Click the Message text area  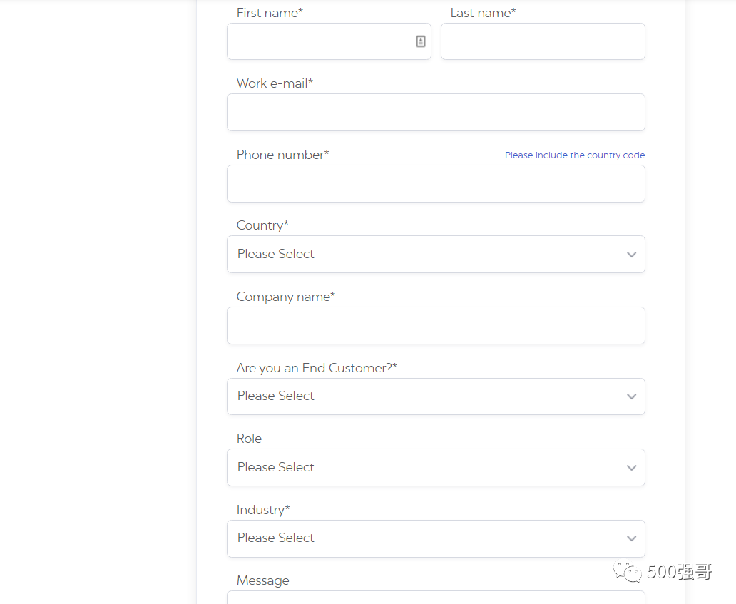[x=436, y=598]
